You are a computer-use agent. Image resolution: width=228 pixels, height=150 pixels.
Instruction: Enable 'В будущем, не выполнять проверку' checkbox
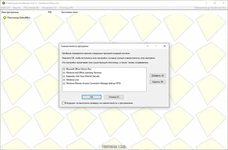63,103
